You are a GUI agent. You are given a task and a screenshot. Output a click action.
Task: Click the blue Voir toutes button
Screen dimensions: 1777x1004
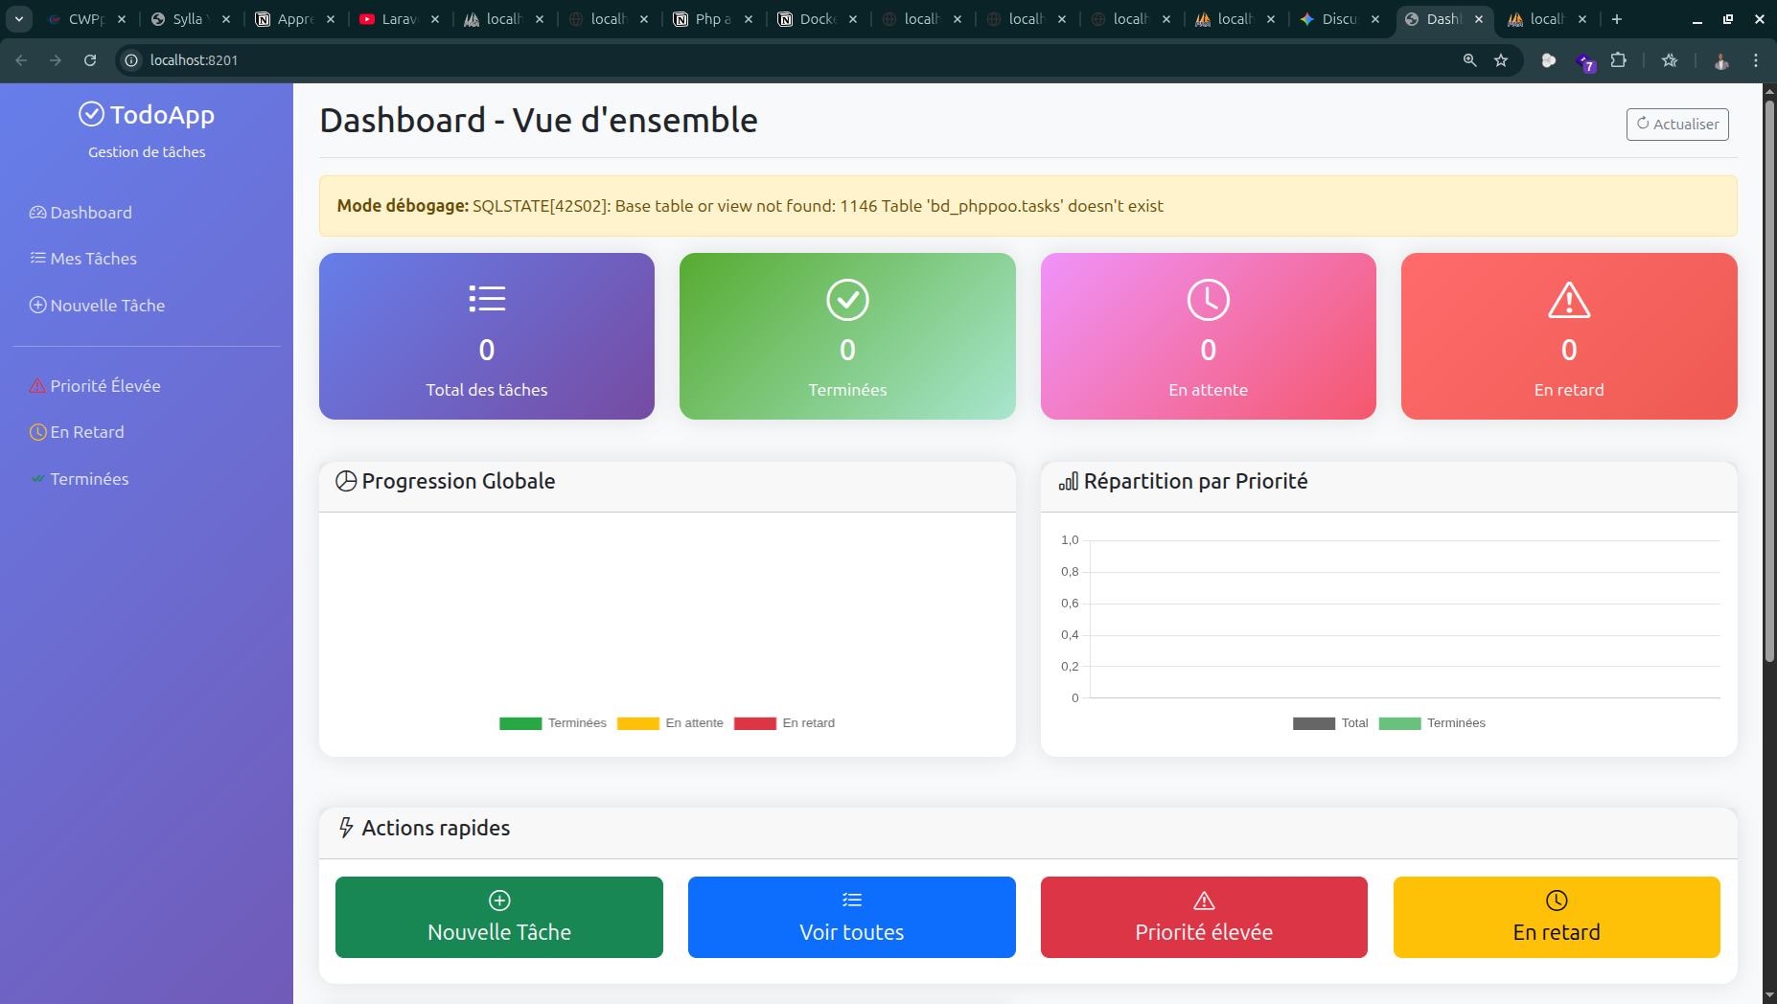tap(852, 917)
